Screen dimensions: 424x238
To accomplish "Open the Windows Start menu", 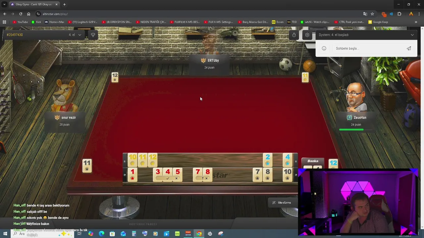I will [x=5, y=234].
